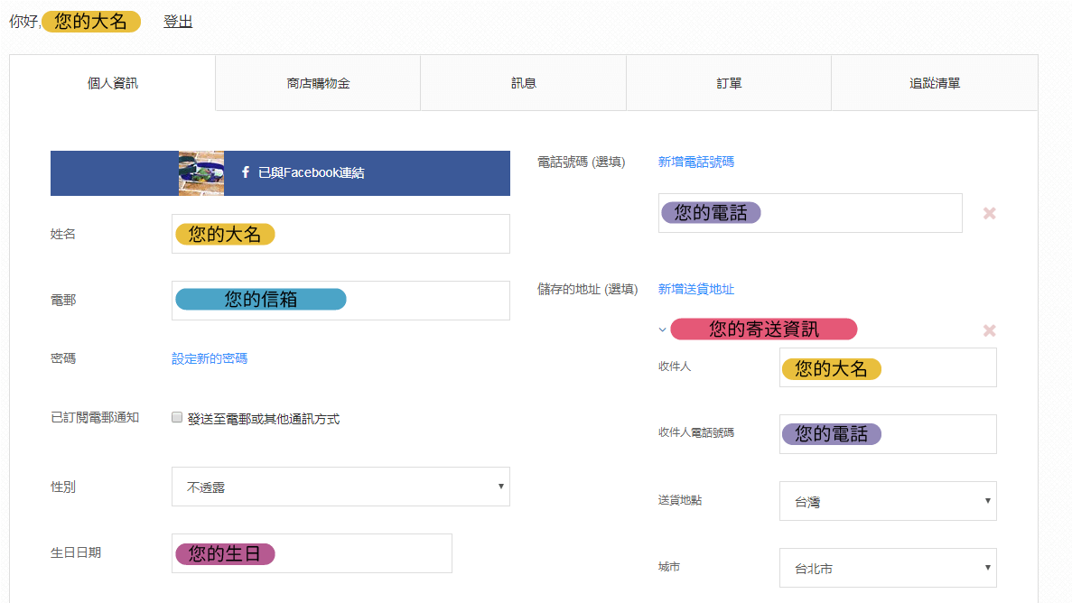This screenshot has height=603, width=1072.
Task: Click the Facebook logo icon
Action: (x=246, y=172)
